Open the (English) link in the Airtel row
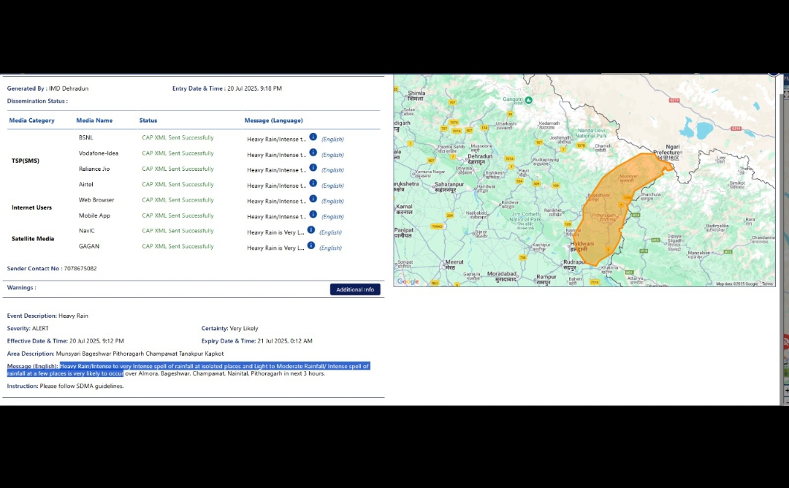This screenshot has width=789, height=488. click(332, 186)
